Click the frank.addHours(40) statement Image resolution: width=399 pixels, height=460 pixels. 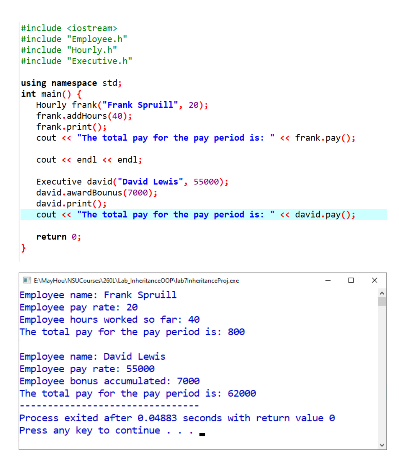84,116
